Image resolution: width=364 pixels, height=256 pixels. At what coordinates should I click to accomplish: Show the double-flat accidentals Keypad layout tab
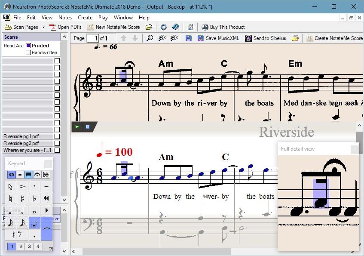click(x=46, y=175)
